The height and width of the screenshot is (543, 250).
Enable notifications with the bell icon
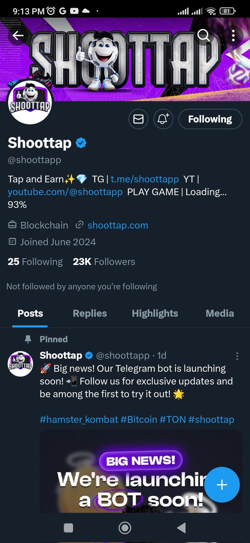coord(163,119)
